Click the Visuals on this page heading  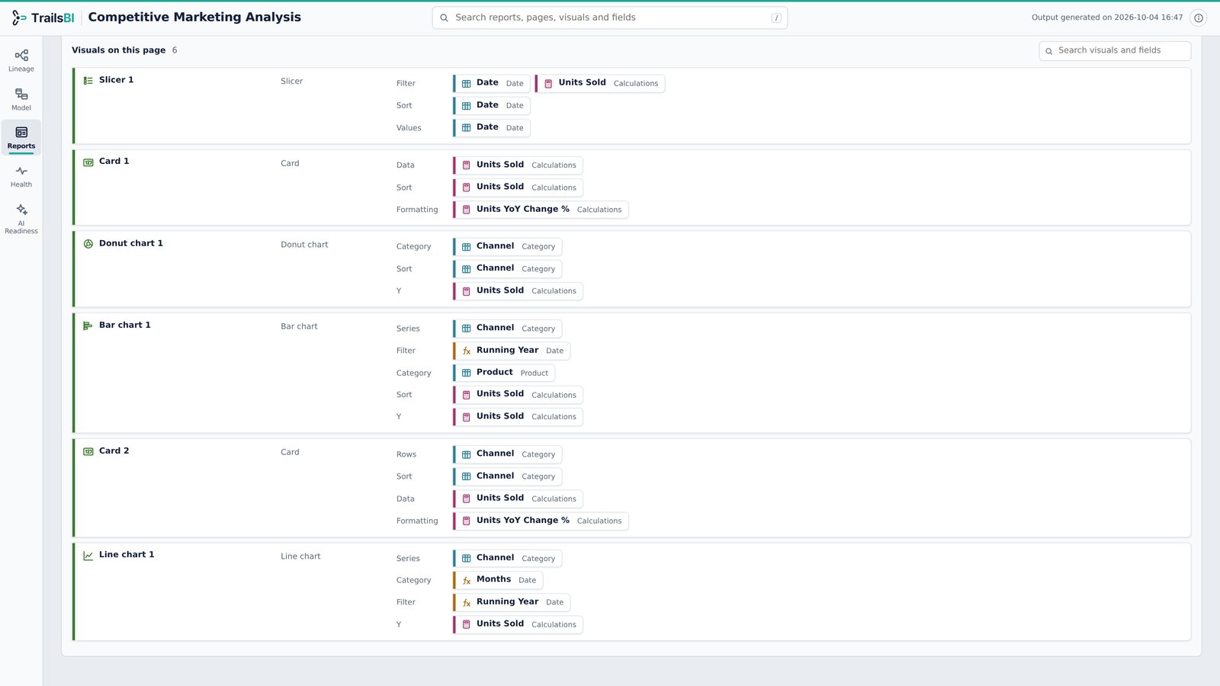click(118, 50)
